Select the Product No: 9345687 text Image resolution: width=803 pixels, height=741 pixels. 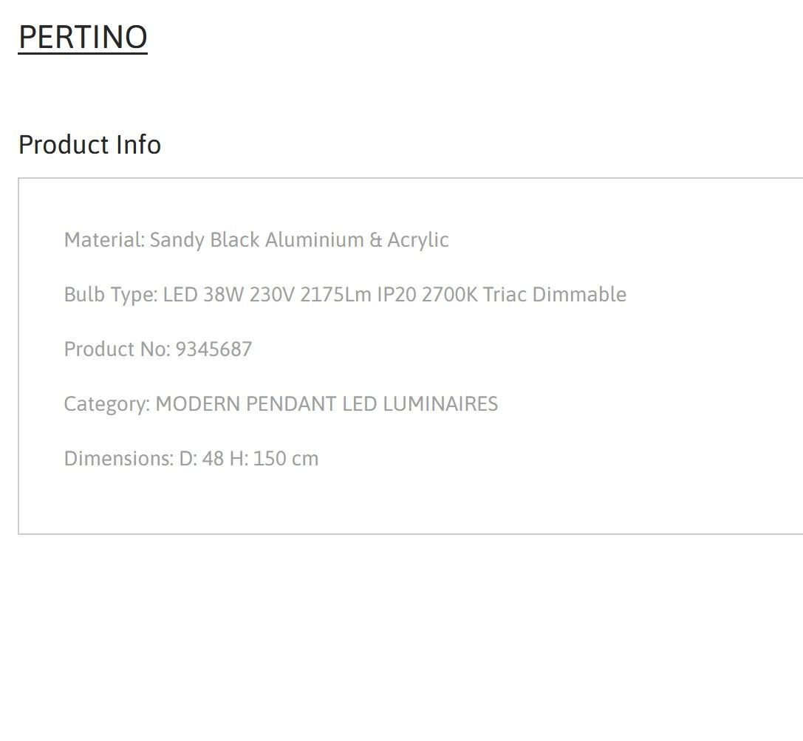(x=158, y=349)
